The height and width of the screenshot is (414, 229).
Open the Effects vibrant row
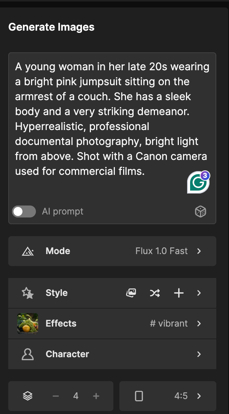coord(112,324)
